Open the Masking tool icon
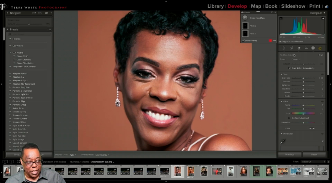The width and height of the screenshot is (332, 183). pyautogui.click(x=313, y=48)
